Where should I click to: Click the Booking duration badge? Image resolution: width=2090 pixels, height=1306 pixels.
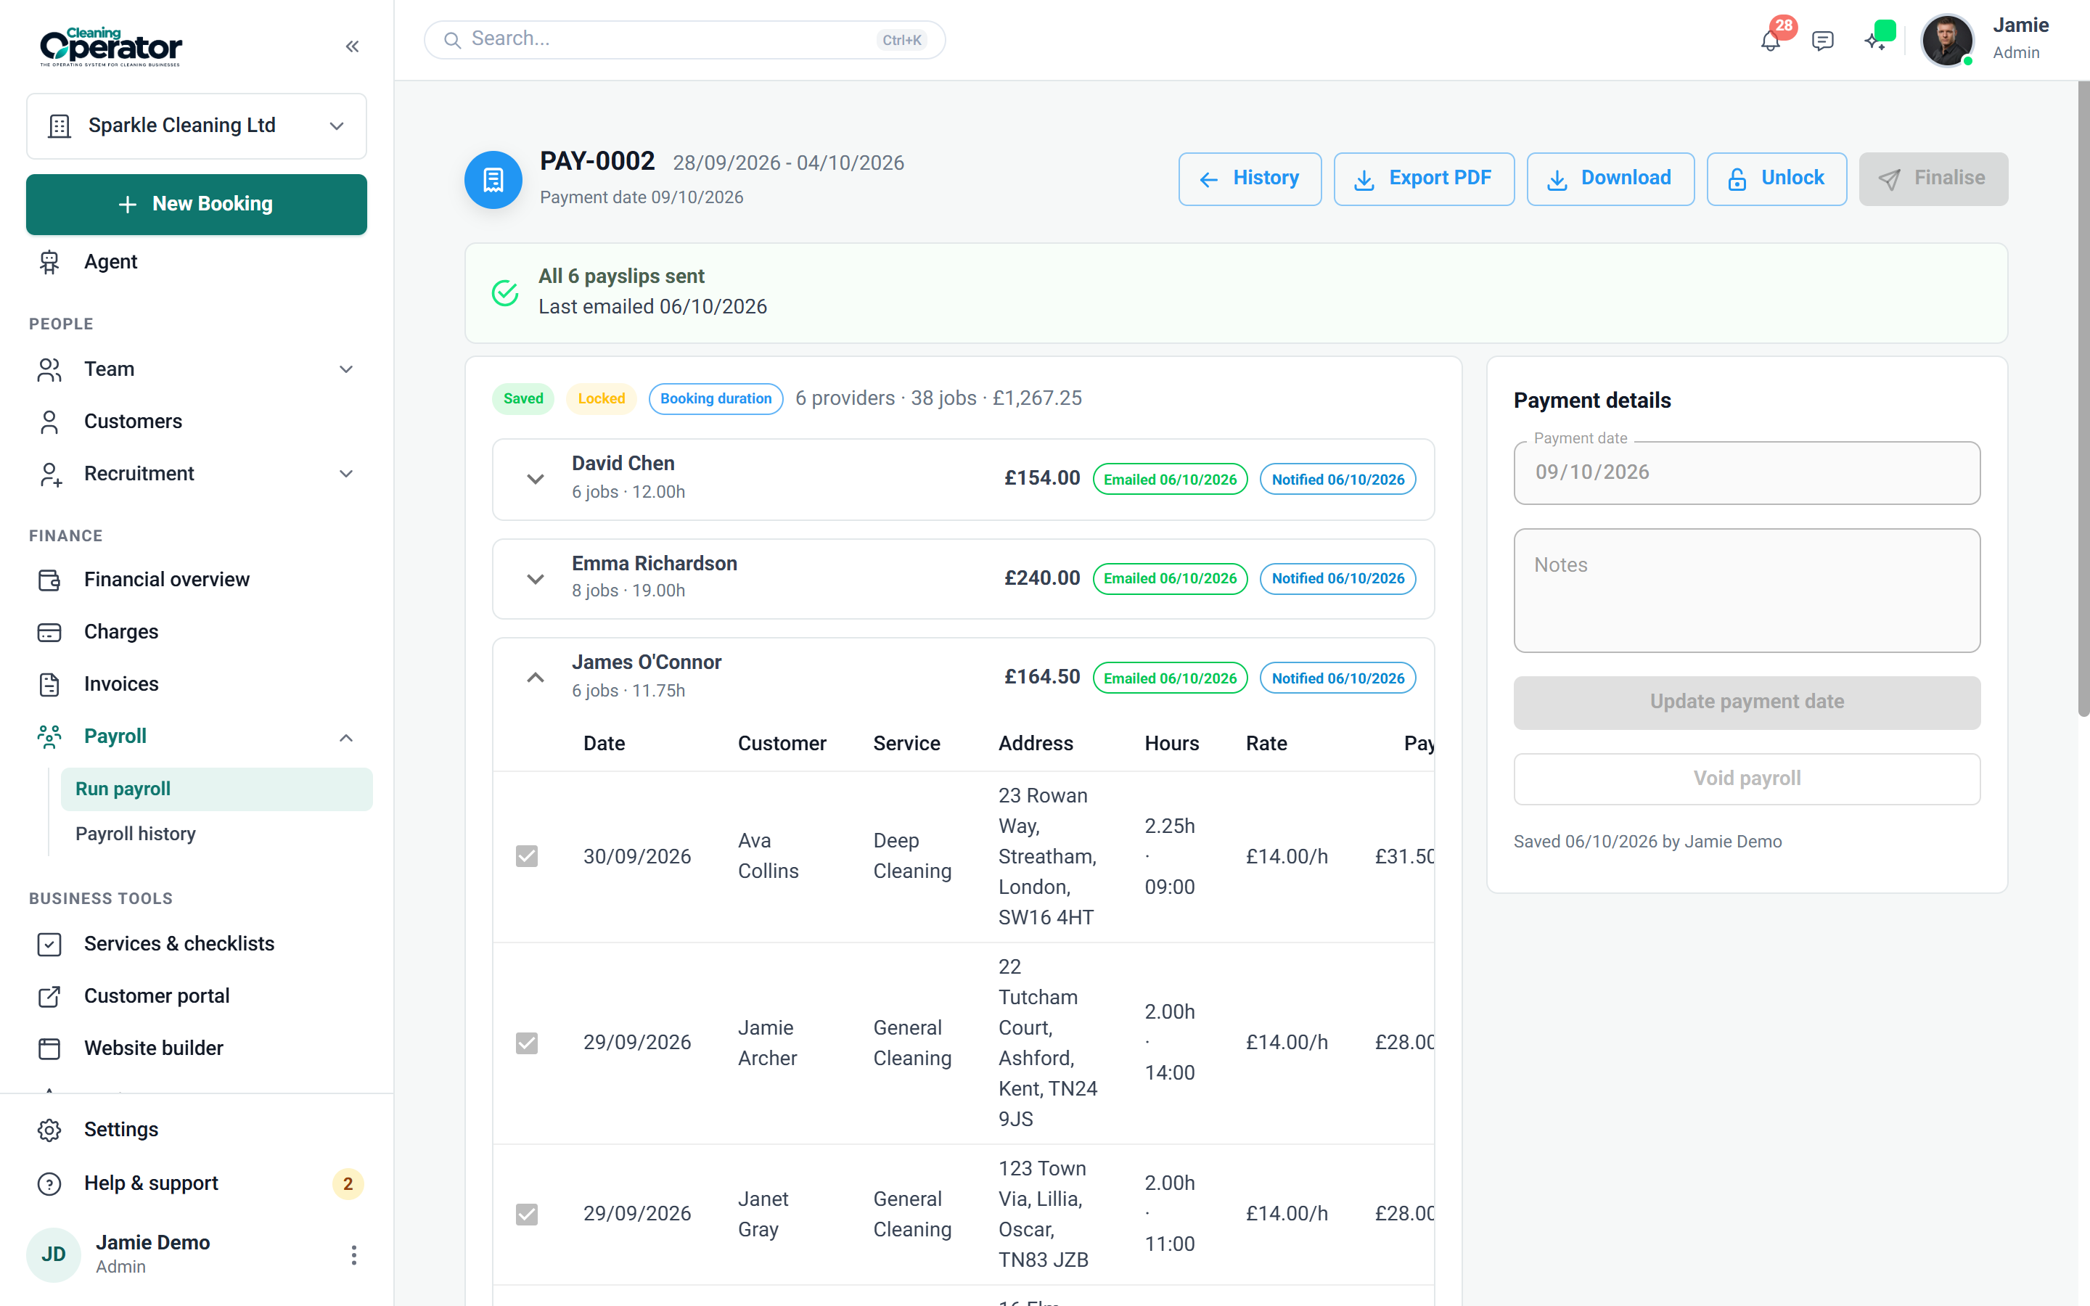[x=716, y=399]
